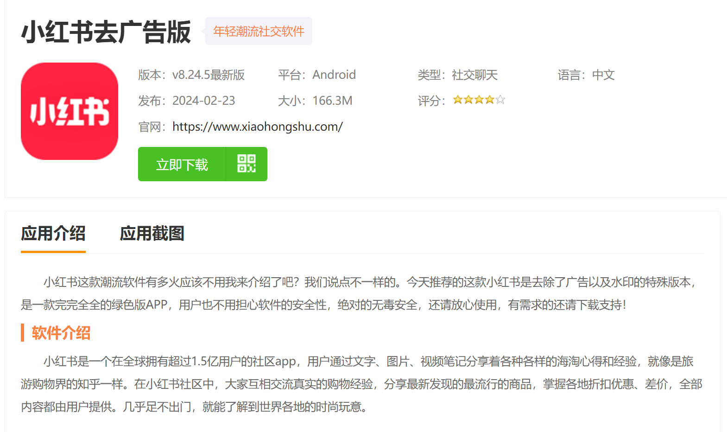This screenshot has height=432, width=727.
Task: Switch to the 应用截图 tab
Action: point(152,234)
